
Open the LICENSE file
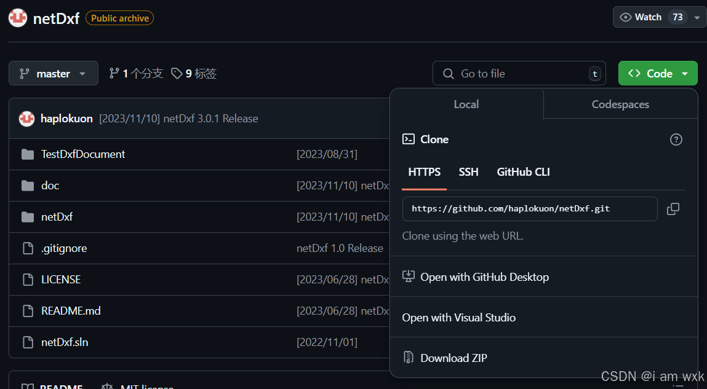click(61, 279)
